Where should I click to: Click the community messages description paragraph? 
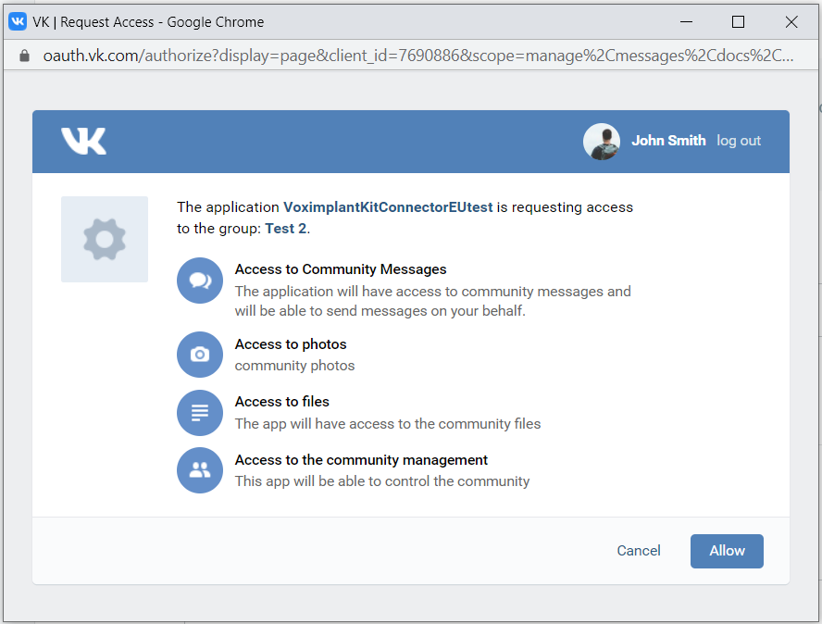(x=433, y=301)
